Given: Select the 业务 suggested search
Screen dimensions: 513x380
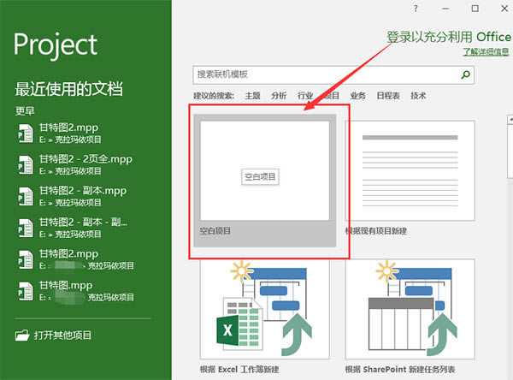Looking at the screenshot, I should (357, 96).
